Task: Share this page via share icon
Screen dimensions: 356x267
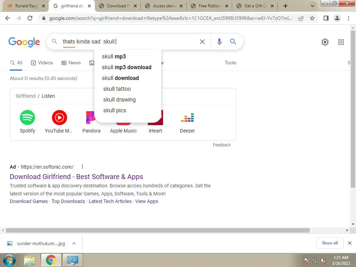Action: (301, 18)
